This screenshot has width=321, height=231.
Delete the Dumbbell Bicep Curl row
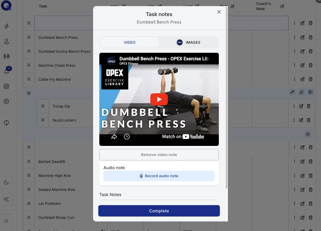click(x=311, y=218)
